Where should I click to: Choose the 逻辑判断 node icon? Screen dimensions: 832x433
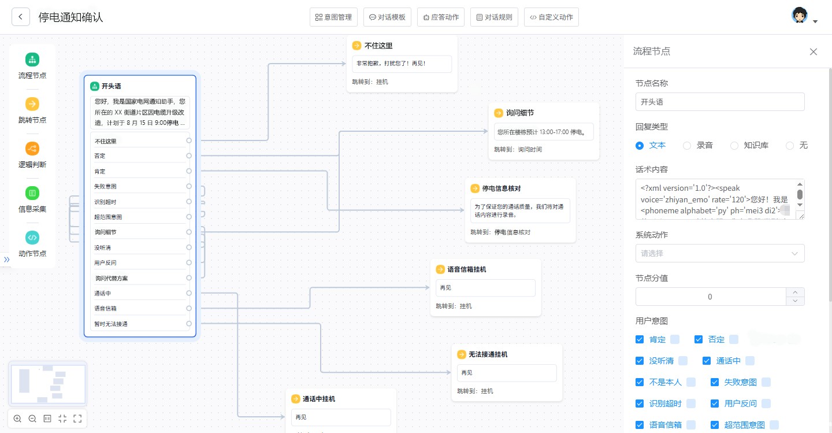(x=32, y=149)
